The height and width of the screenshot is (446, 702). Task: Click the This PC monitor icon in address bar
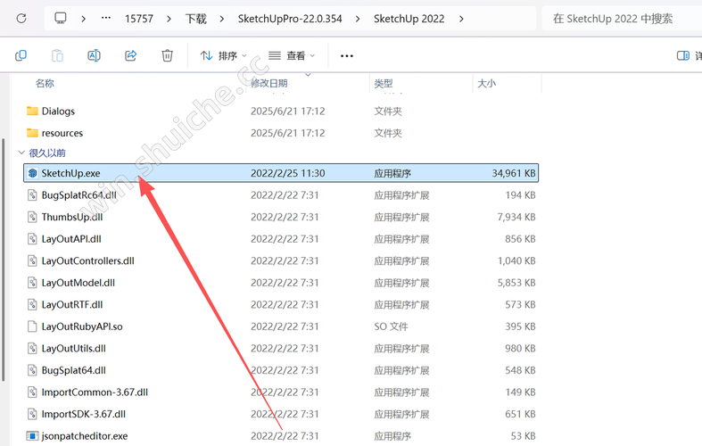tap(60, 19)
